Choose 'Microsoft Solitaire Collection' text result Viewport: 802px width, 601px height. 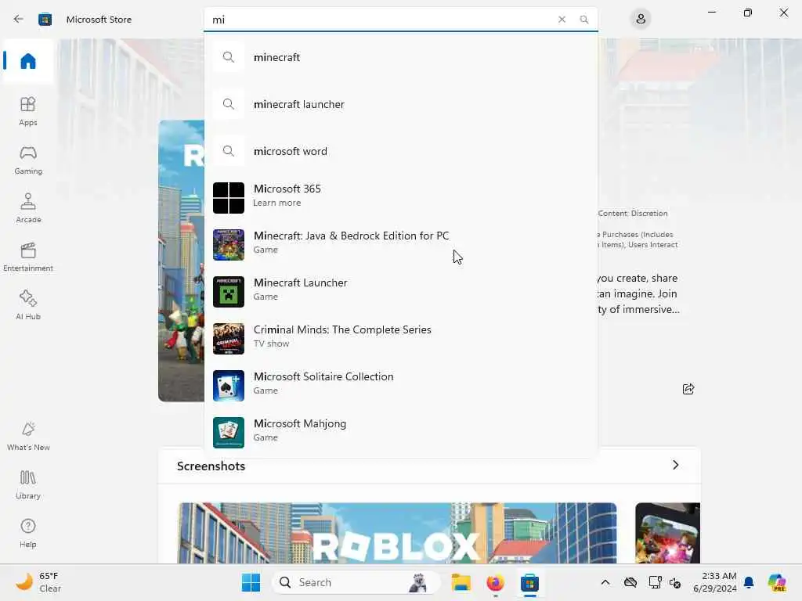(x=323, y=376)
